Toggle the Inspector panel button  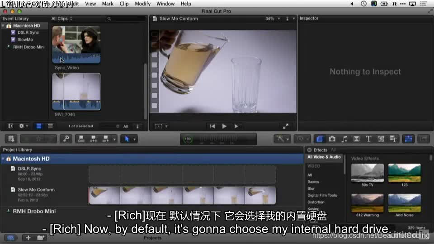coord(409,139)
